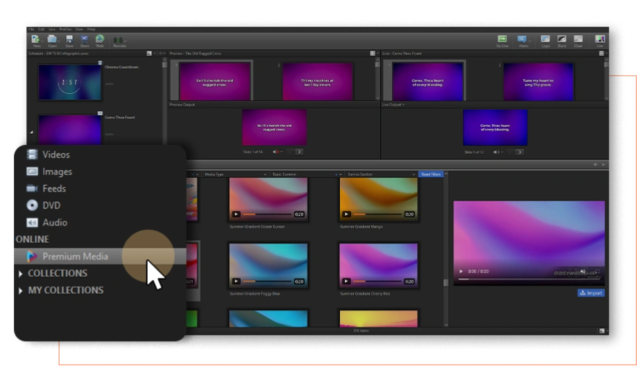The width and height of the screenshot is (637, 366).
Task: Click the Go Live toolbar icon
Action: [x=502, y=40]
